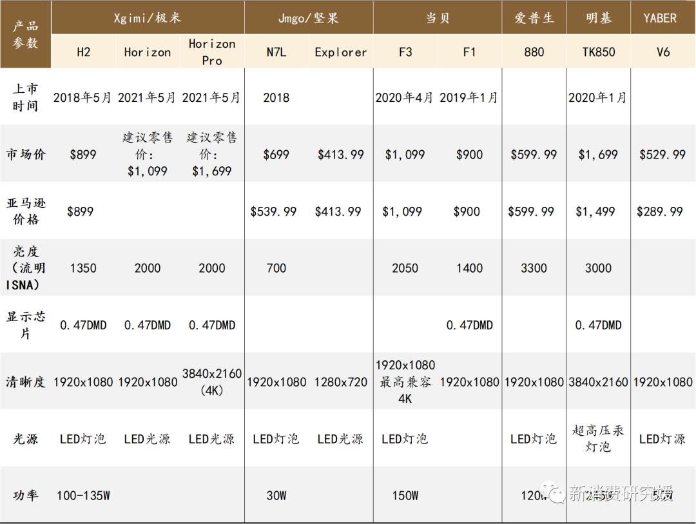Click the 0.47DMD cell under F1
This screenshot has width=696, height=524.
click(x=470, y=325)
